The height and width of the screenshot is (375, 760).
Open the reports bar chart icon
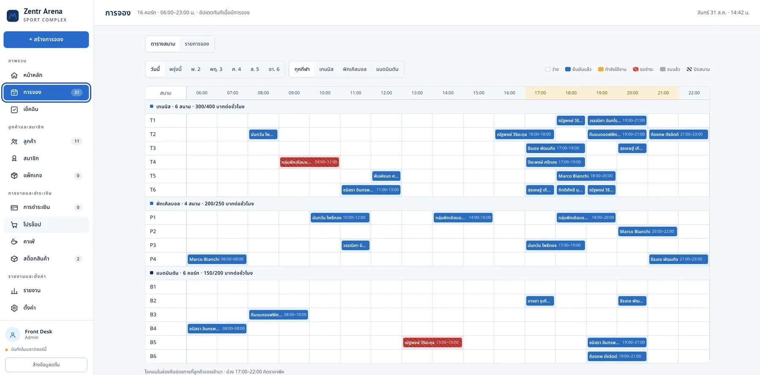[x=14, y=291]
